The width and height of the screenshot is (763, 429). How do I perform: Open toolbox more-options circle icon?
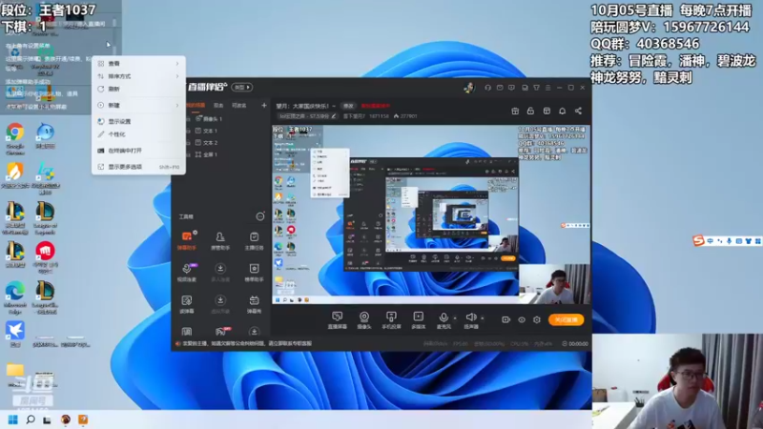point(260,216)
